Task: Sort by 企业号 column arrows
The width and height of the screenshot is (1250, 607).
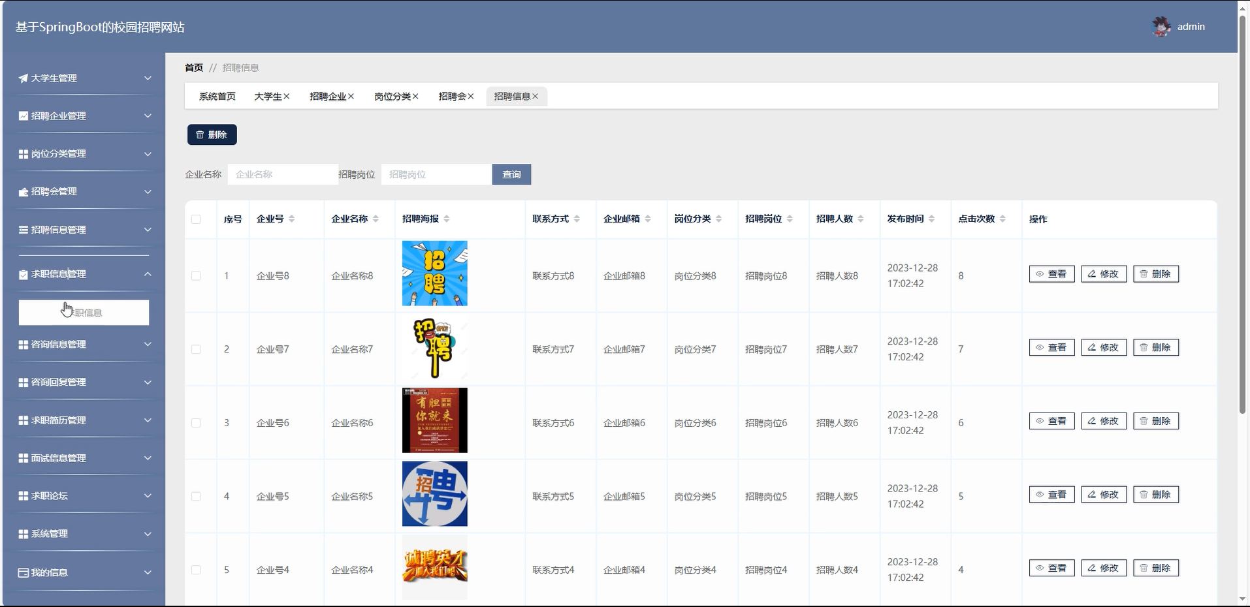Action: (x=292, y=219)
